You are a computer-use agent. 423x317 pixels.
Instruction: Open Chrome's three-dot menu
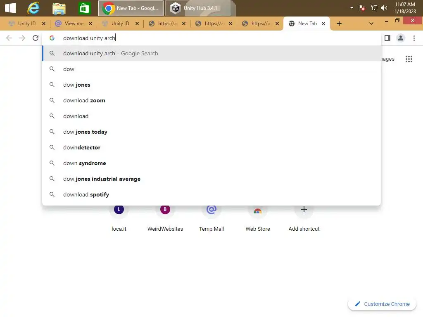pyautogui.click(x=414, y=38)
